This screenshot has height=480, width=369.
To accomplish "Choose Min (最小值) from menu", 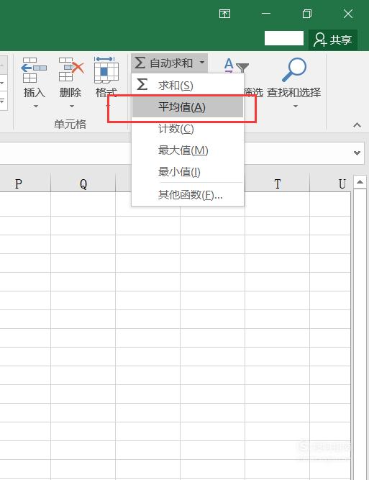I will pyautogui.click(x=188, y=172).
